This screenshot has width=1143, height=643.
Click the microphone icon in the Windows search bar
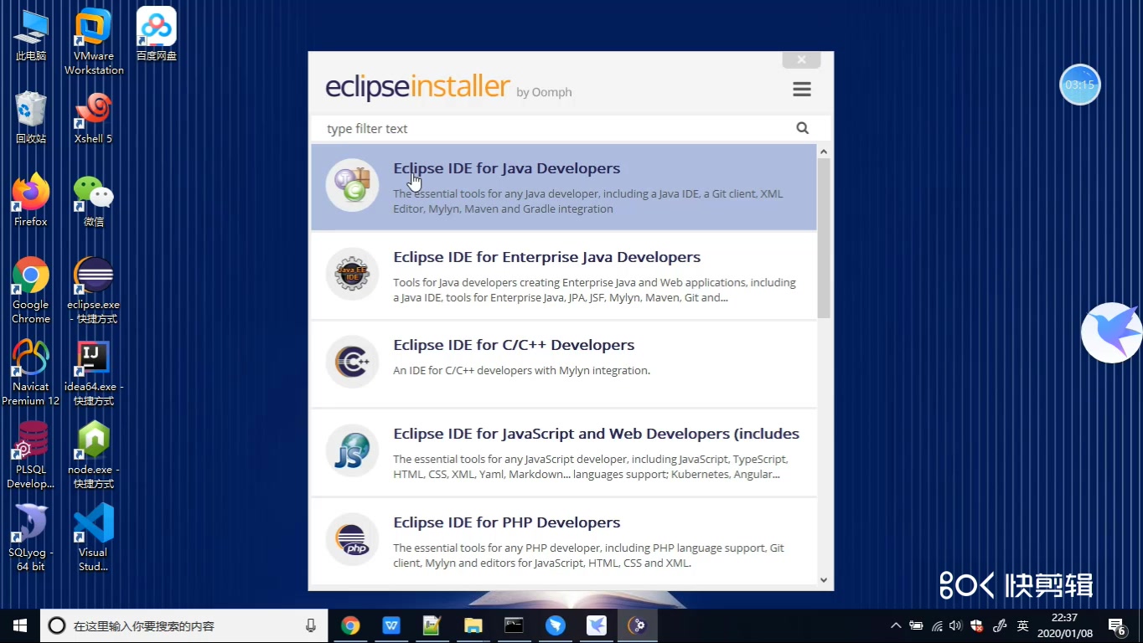(x=310, y=625)
